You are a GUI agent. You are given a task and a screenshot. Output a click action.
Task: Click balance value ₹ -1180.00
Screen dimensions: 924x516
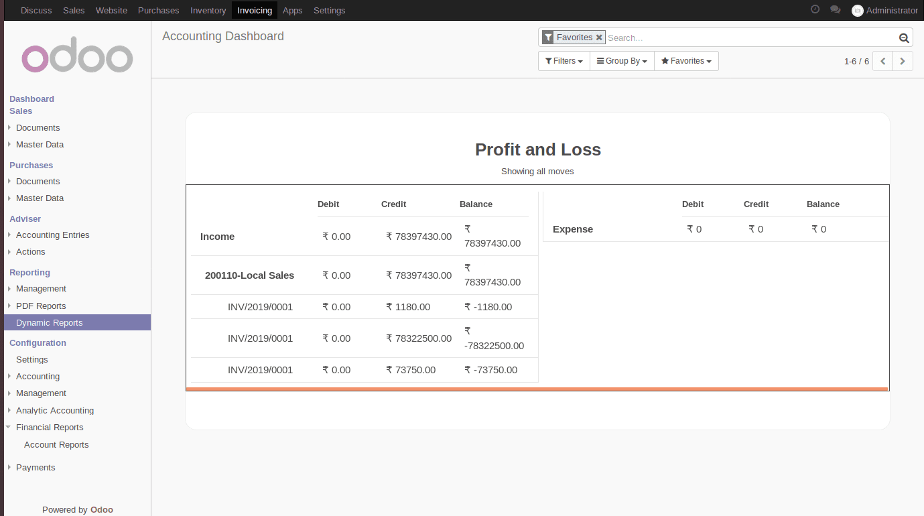tap(488, 307)
